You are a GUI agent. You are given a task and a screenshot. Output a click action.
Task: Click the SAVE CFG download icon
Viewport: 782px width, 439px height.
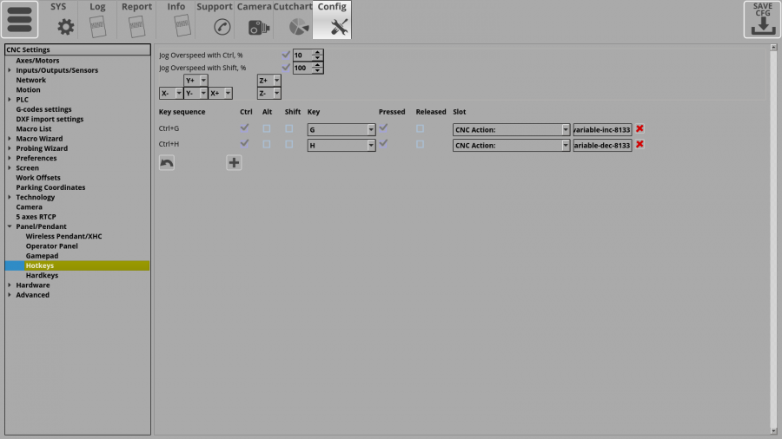click(x=761, y=20)
